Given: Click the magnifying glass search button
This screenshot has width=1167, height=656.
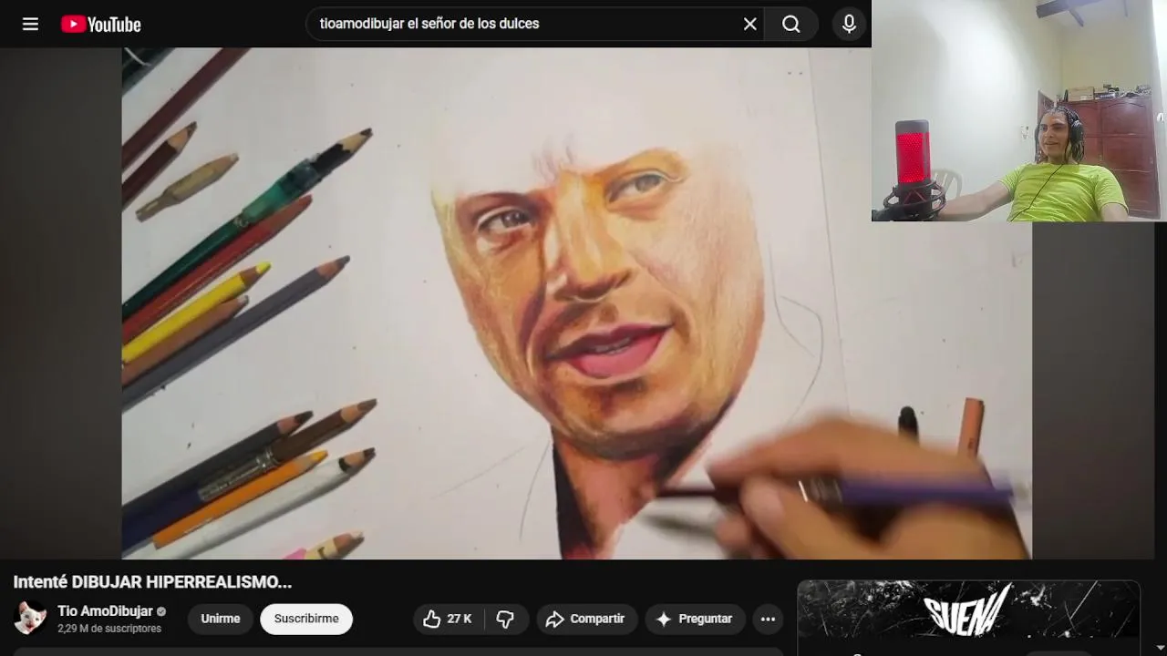Looking at the screenshot, I should (x=791, y=25).
